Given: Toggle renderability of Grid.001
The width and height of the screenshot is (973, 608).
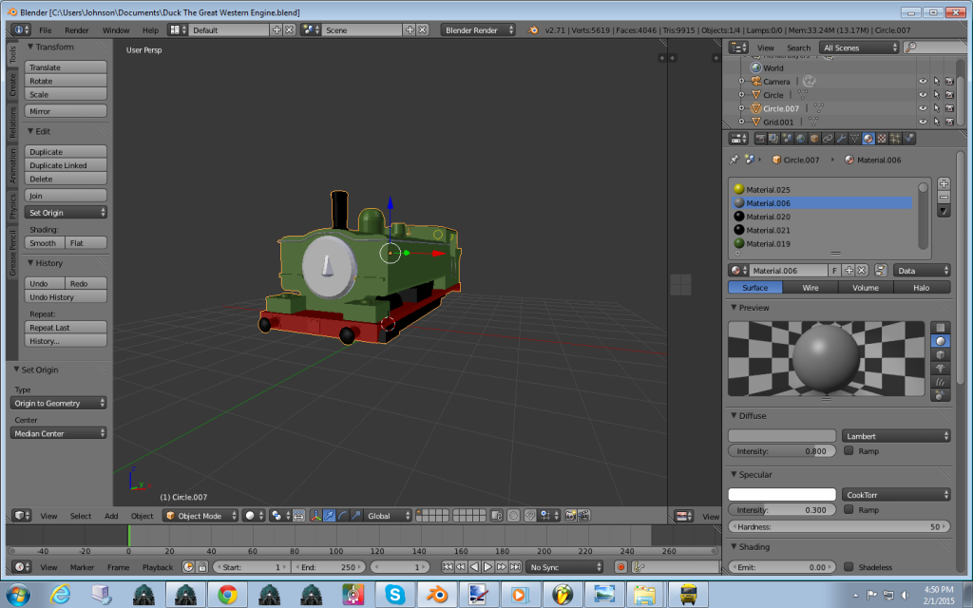Looking at the screenshot, I should click(x=949, y=123).
